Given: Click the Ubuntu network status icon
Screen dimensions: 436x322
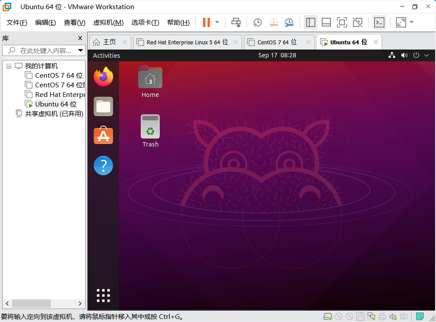Looking at the screenshot, I should point(392,55).
